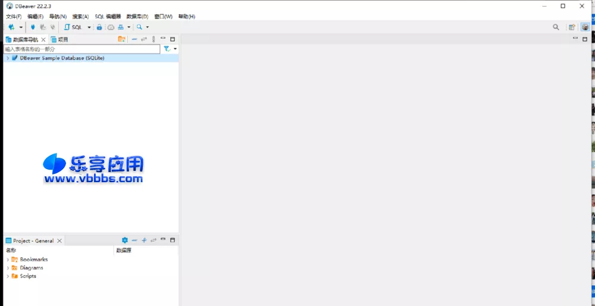The width and height of the screenshot is (595, 306).
Task: Collapse all nodes in database navigator toolbar
Action: click(x=134, y=39)
